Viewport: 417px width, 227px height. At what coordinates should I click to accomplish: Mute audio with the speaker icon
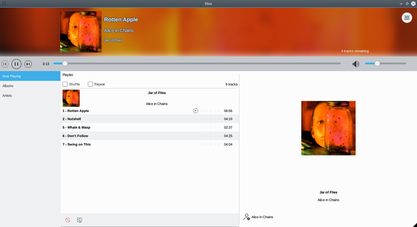coord(356,64)
